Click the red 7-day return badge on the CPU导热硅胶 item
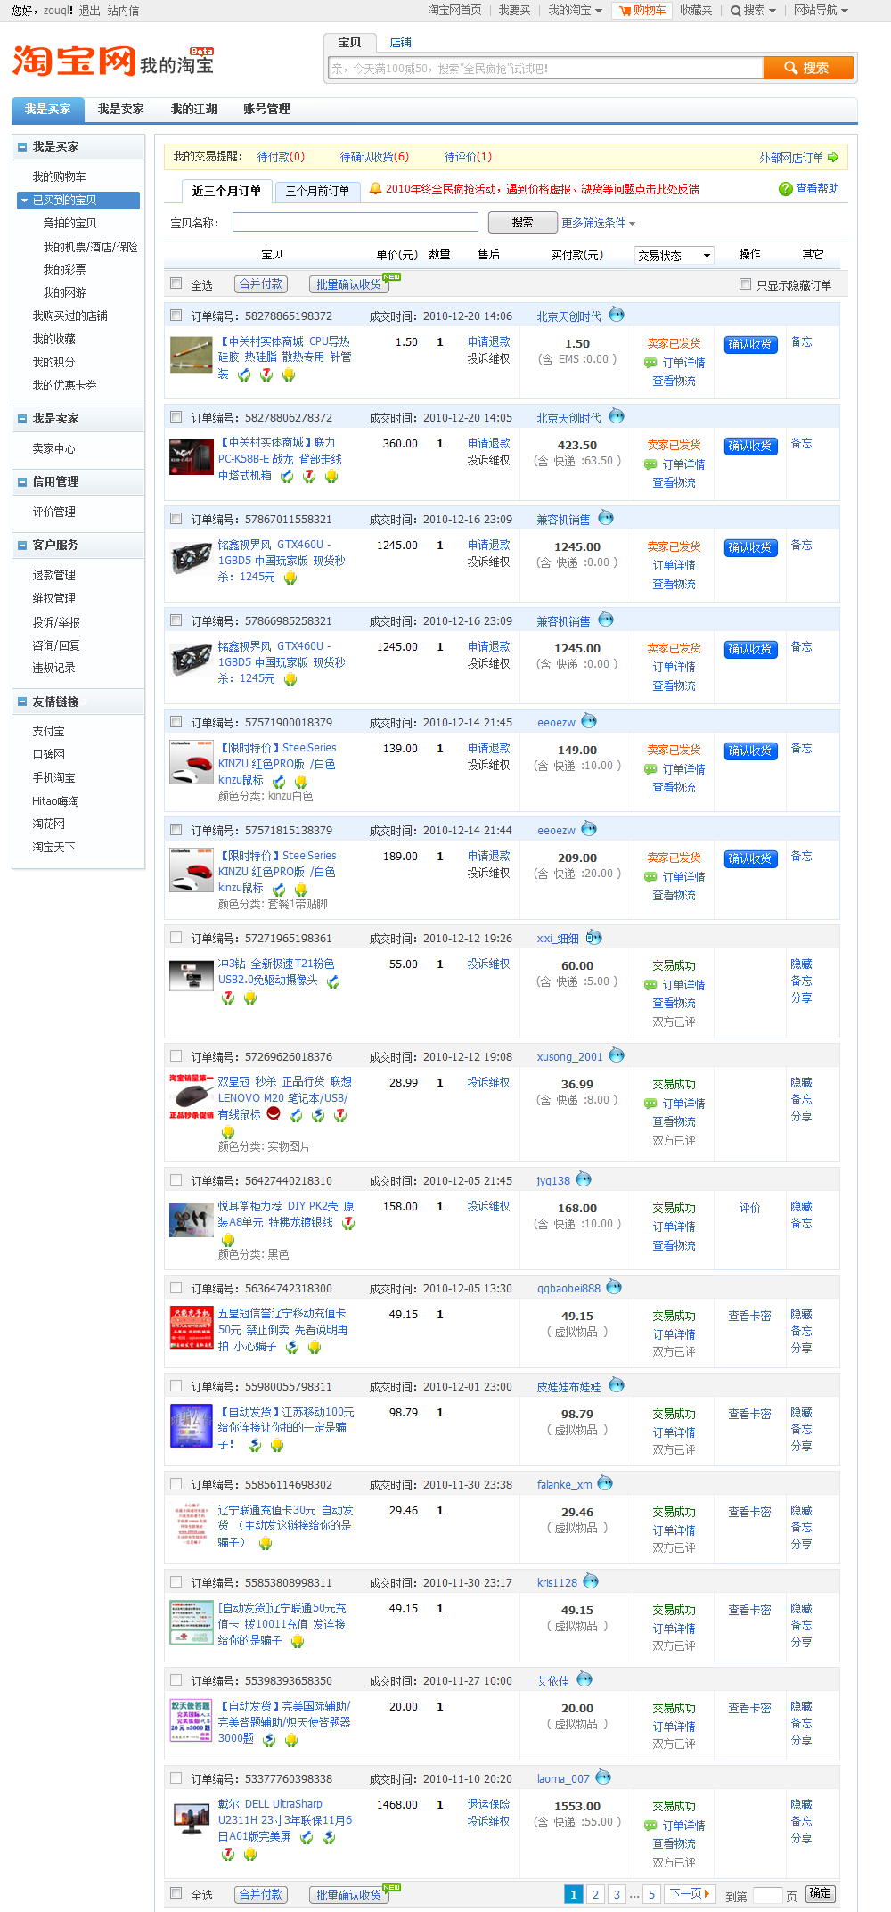 [266, 375]
